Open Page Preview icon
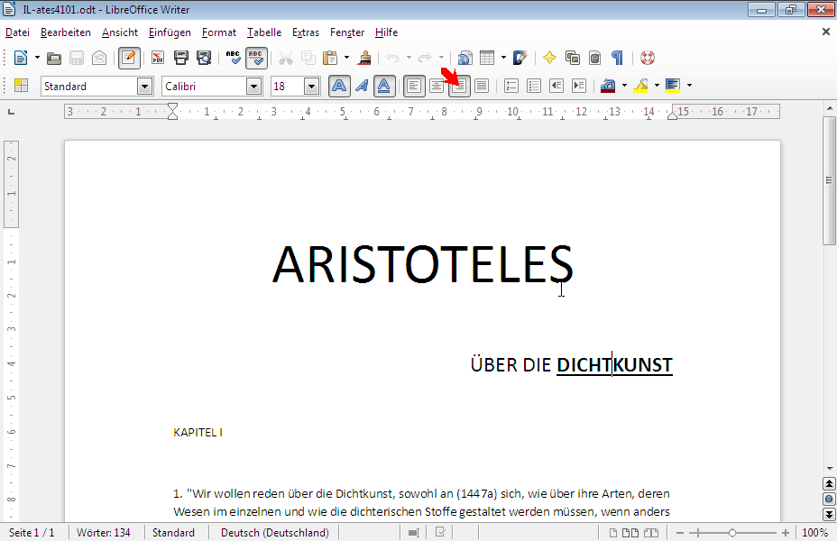837x541 pixels. 204,58
